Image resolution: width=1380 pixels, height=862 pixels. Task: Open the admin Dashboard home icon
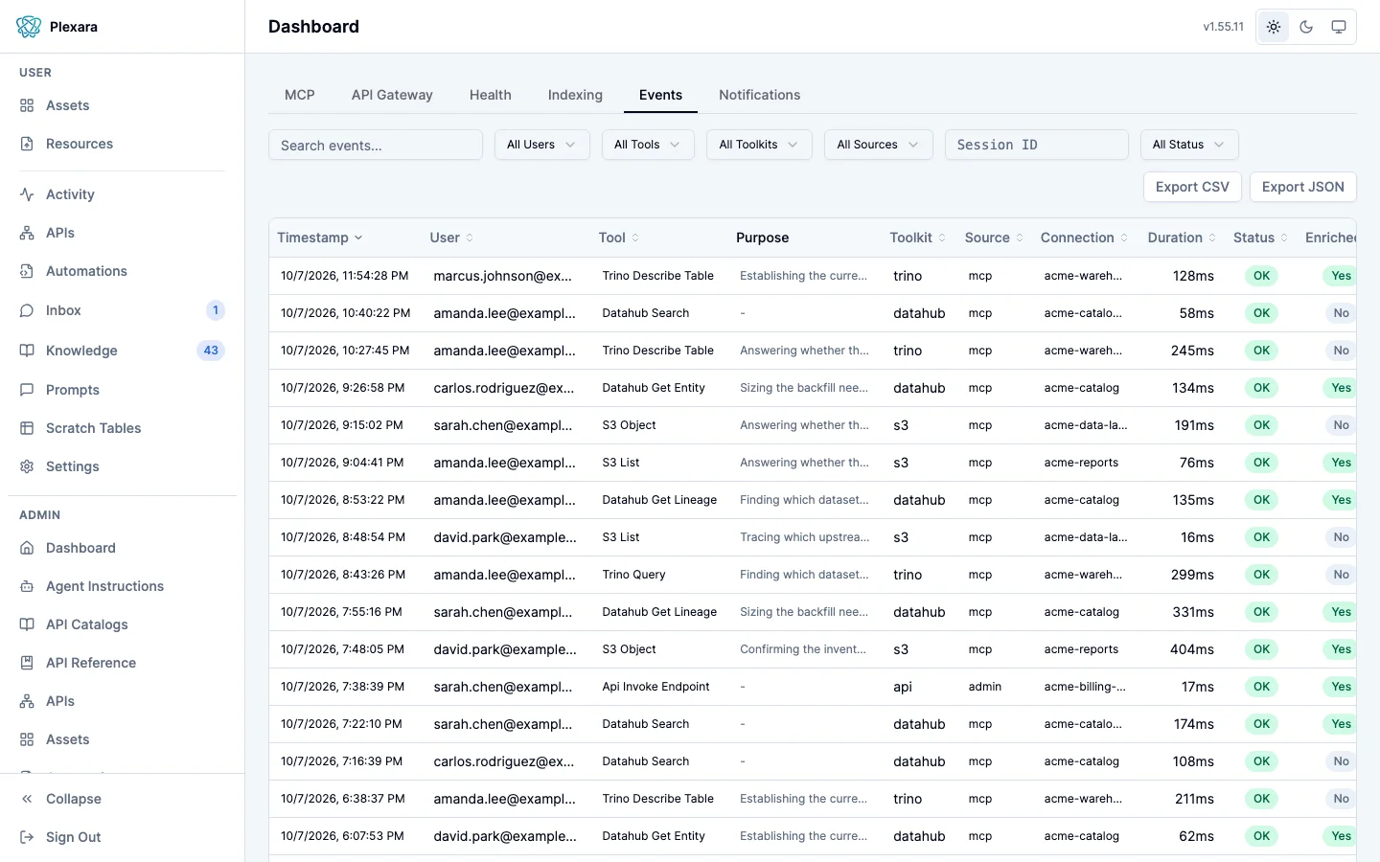tap(27, 548)
